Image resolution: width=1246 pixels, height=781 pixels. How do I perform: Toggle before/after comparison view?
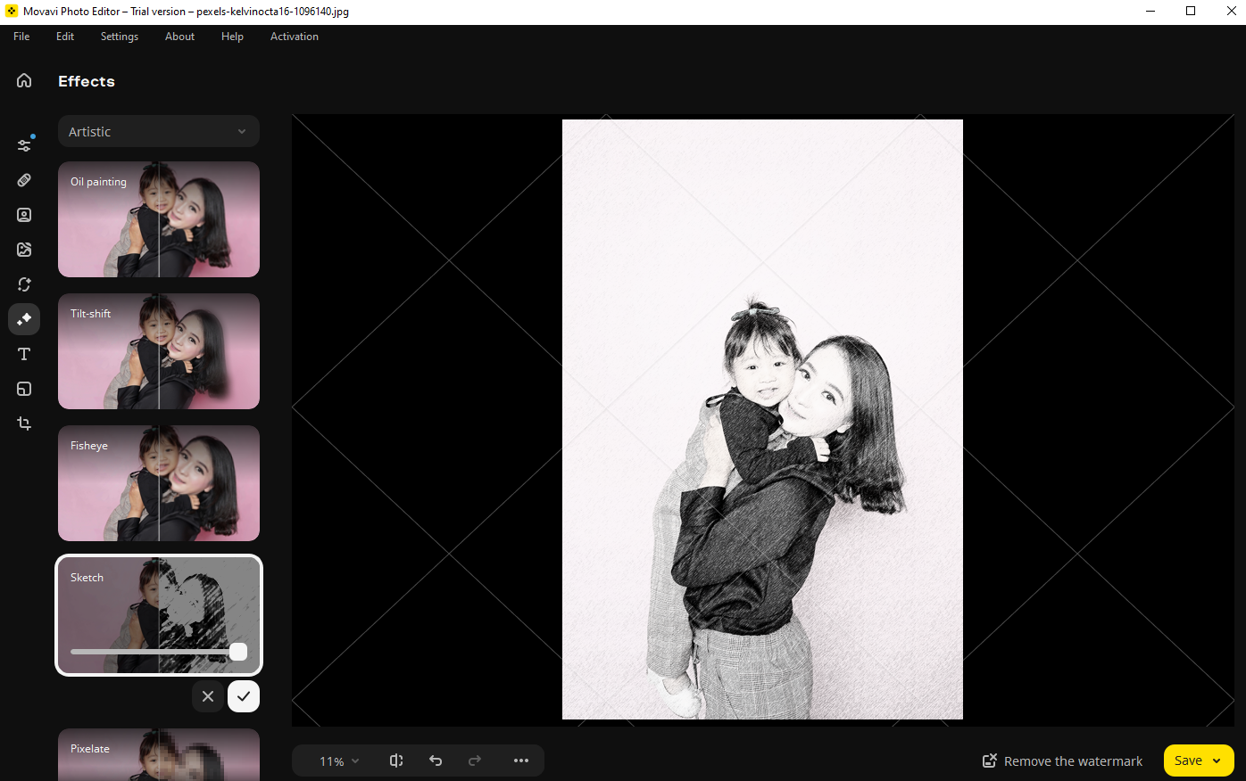pyautogui.click(x=395, y=760)
